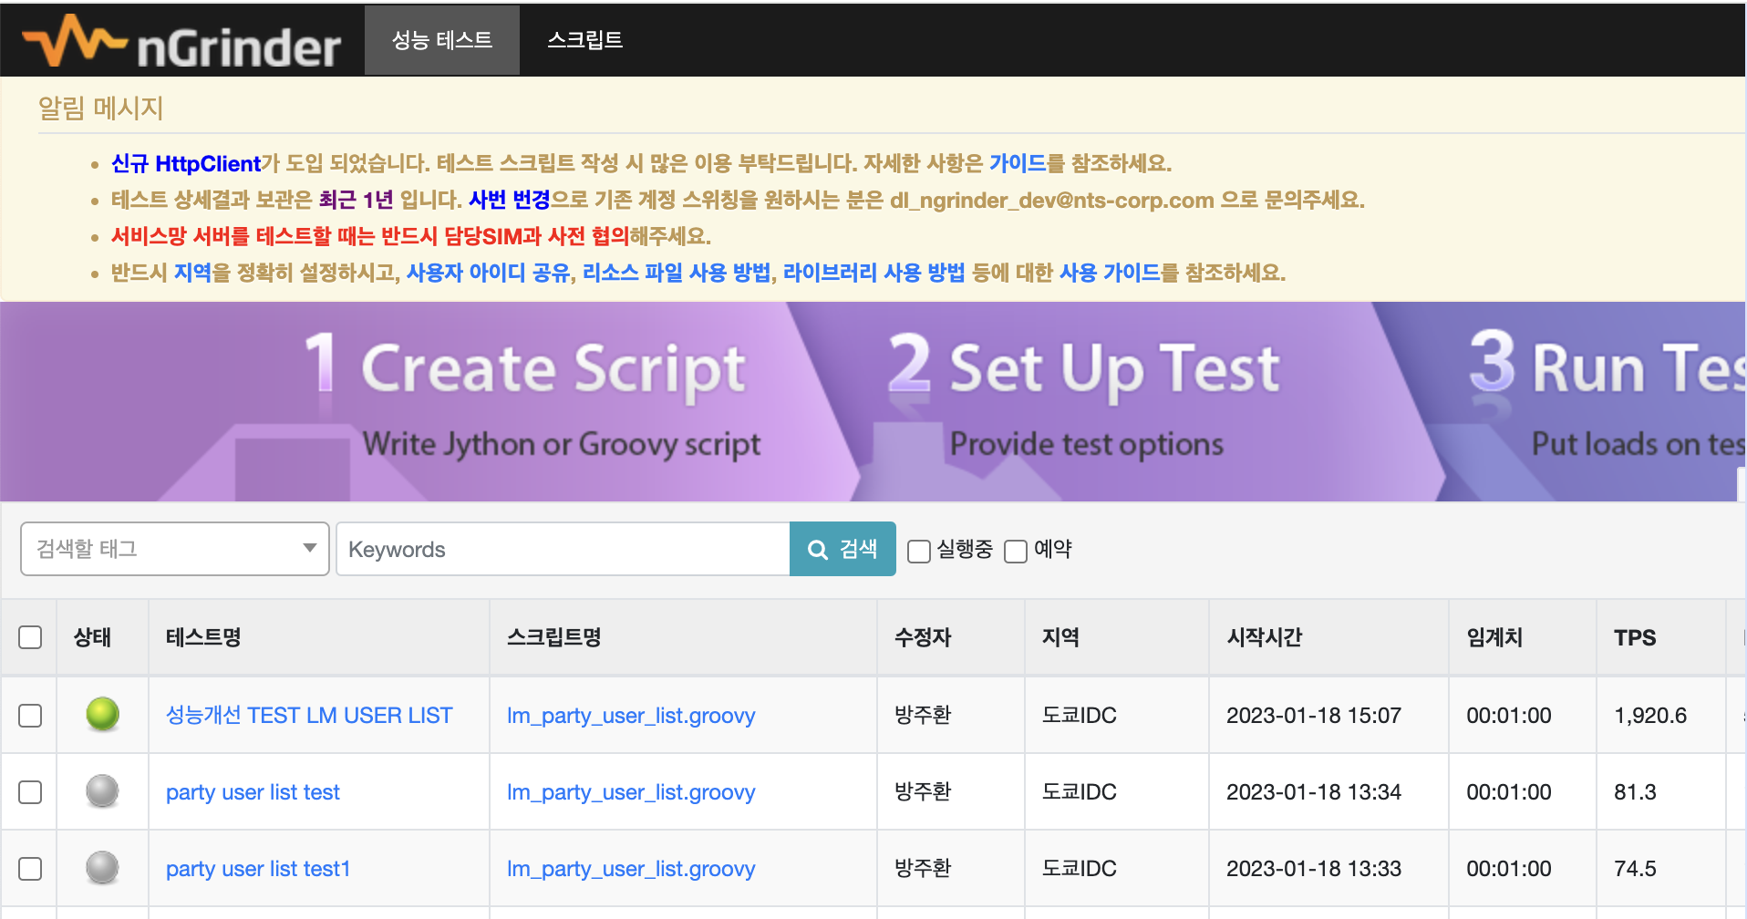Image resolution: width=1747 pixels, height=919 pixels.
Task: Toggle the 예약 scheduled filter checkbox
Action: [1015, 551]
